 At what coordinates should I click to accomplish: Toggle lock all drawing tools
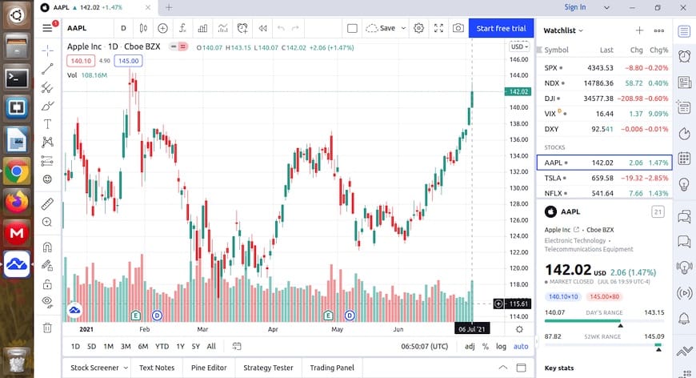pyautogui.click(x=47, y=283)
